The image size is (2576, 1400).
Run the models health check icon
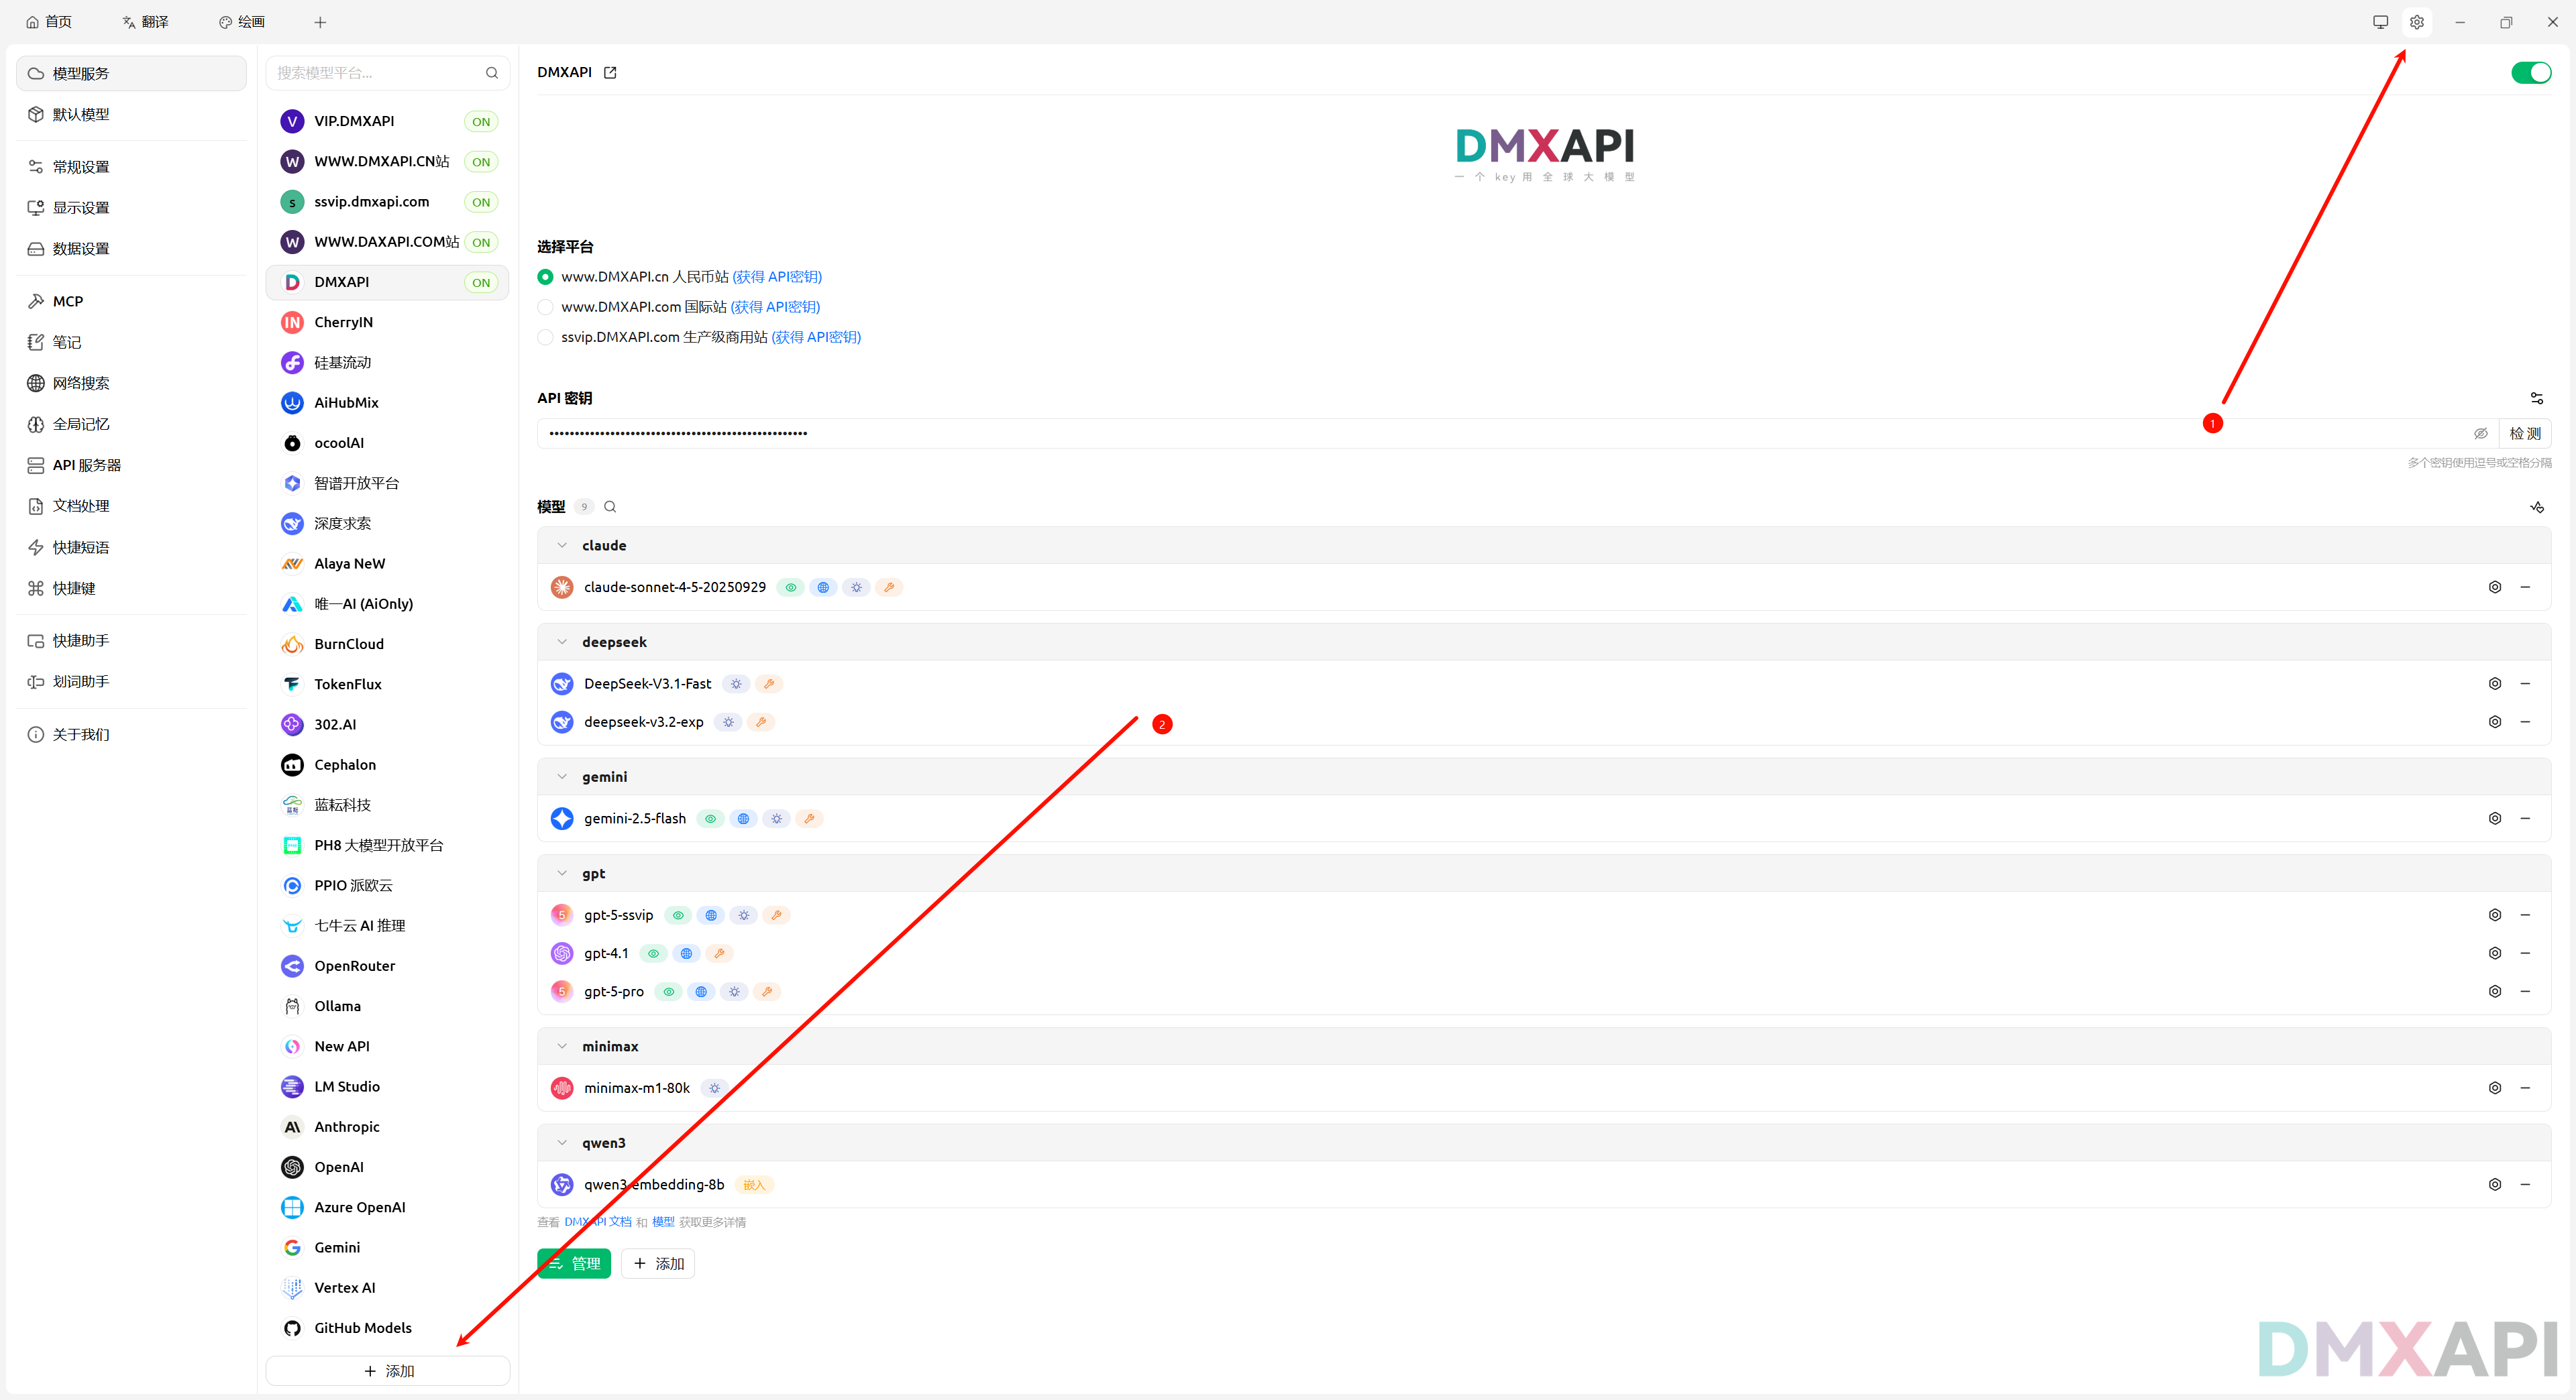pos(2536,507)
